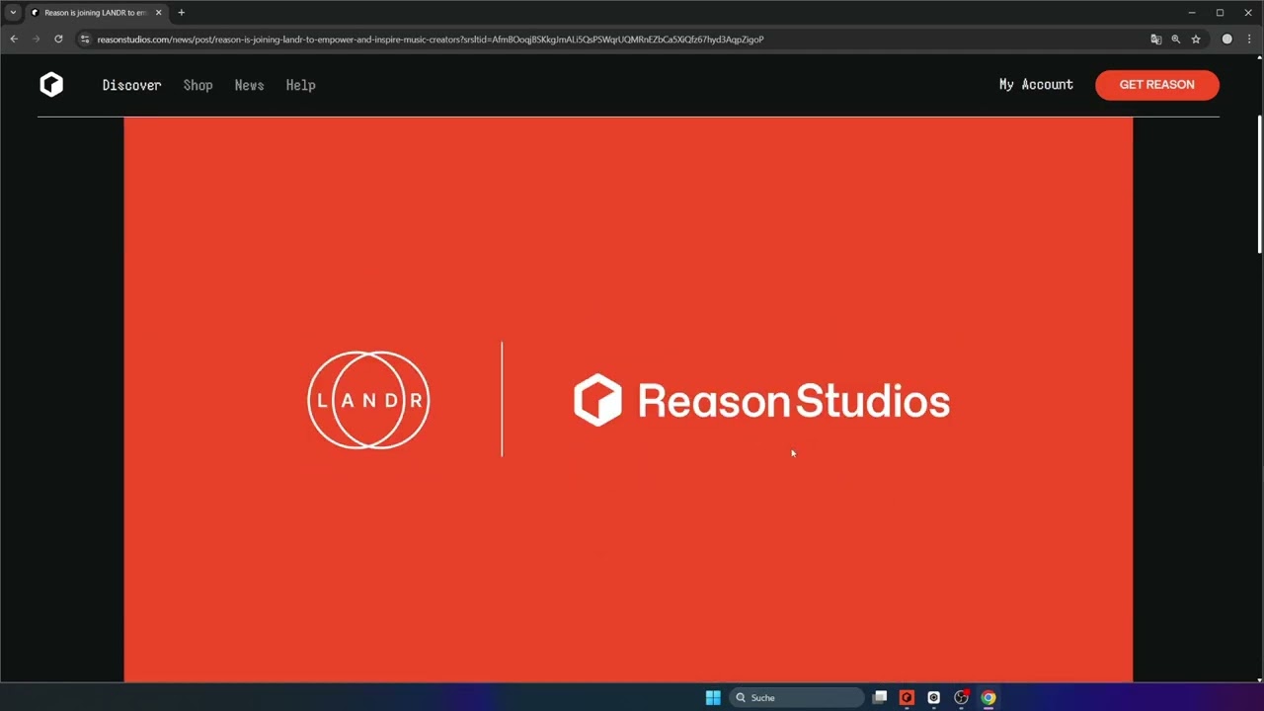Image resolution: width=1264 pixels, height=711 pixels.
Task: Open My Account link
Action: (1036, 85)
